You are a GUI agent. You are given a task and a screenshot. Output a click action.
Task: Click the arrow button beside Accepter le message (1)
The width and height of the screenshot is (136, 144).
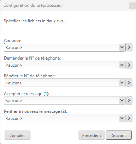point(129,100)
